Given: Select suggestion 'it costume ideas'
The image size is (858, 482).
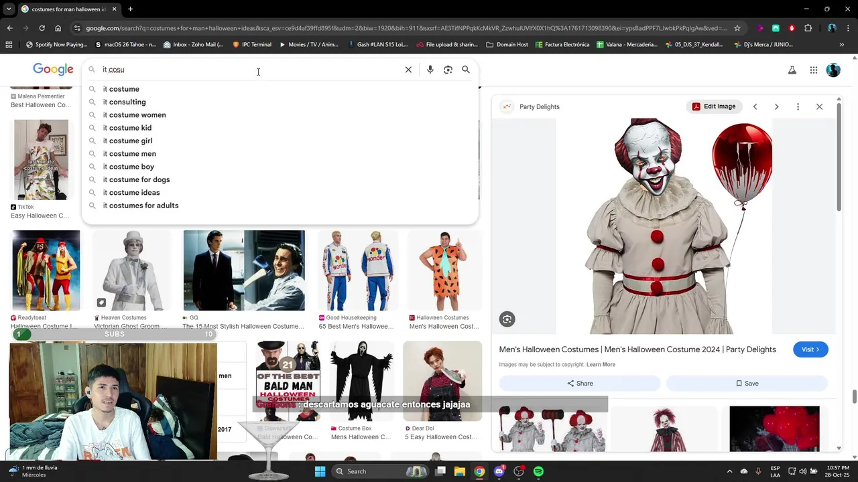Looking at the screenshot, I should (x=280, y=193).
